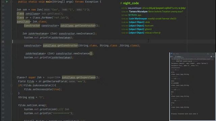Click saq.avetisyan's chat message
This screenshot has height=121, width=216.
(x=154, y=8)
